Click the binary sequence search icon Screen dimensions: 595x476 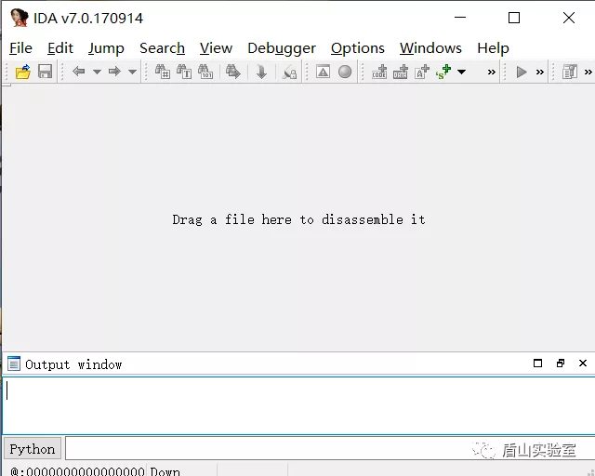[x=205, y=72]
